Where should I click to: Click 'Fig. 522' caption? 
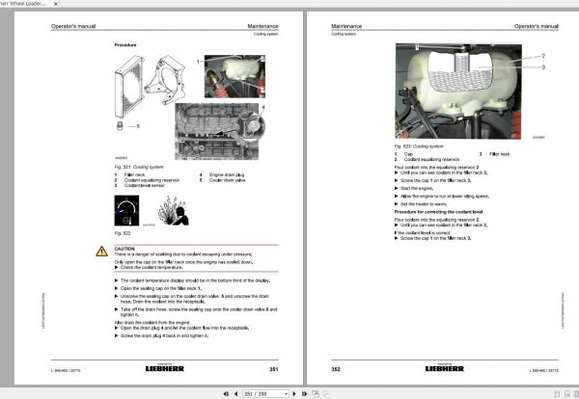tap(123, 233)
